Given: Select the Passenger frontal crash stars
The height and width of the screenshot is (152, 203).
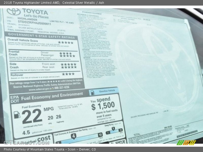Looking at the screenshot, I should (67, 56).
